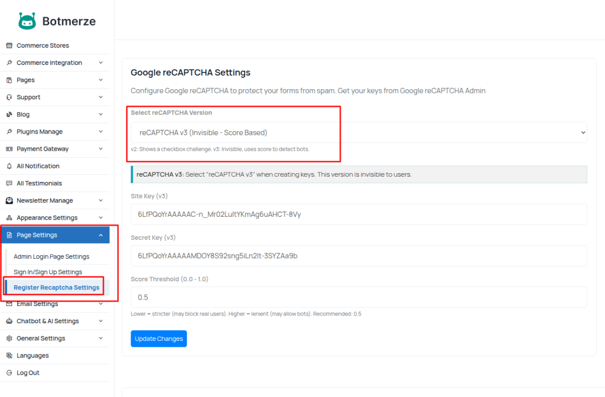
Task: Click the Chatbot & AI Settings icon
Action: 9,321
